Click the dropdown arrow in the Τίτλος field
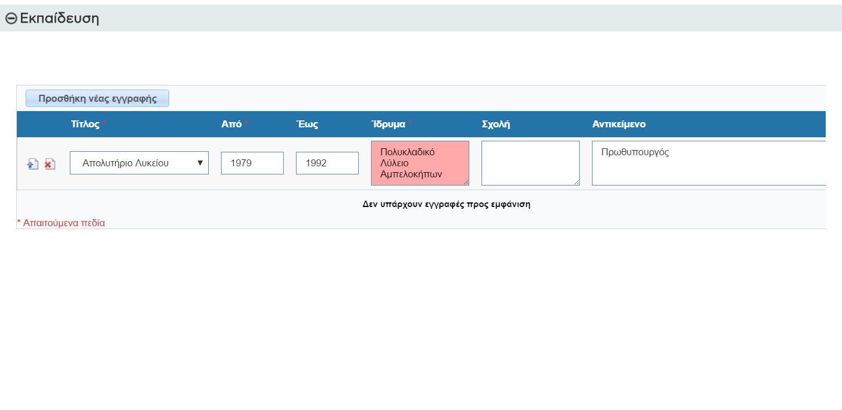This screenshot has width=842, height=410. [x=200, y=163]
